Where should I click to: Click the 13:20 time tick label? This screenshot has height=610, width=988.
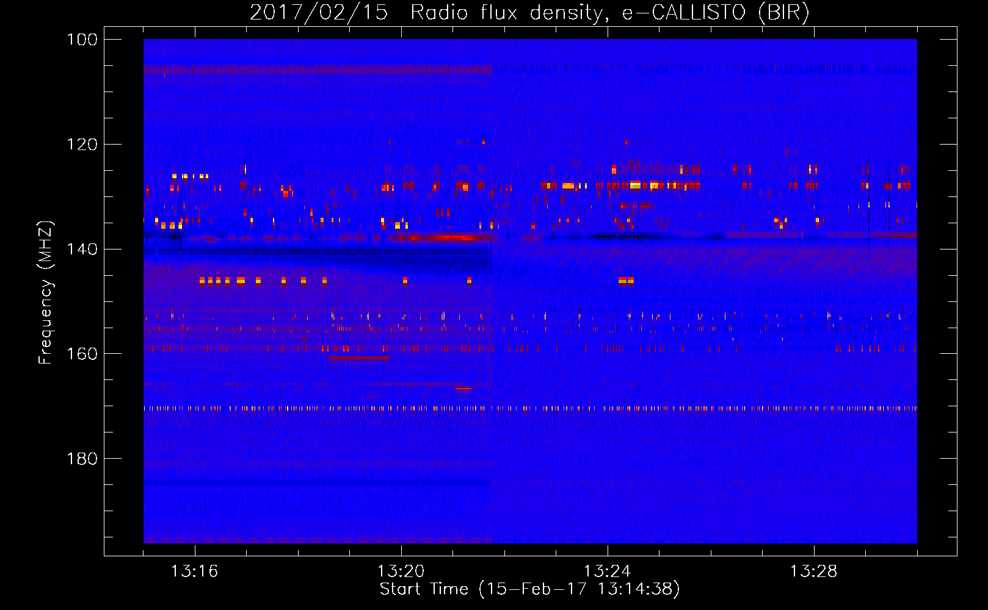pyautogui.click(x=401, y=572)
